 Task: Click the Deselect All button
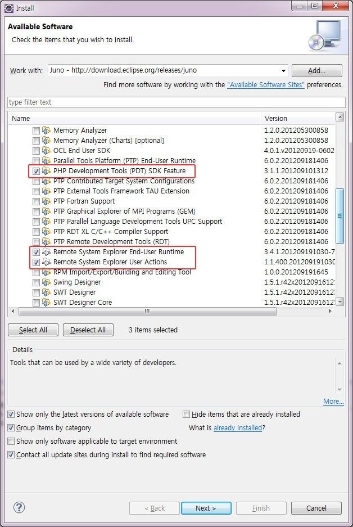tap(88, 330)
